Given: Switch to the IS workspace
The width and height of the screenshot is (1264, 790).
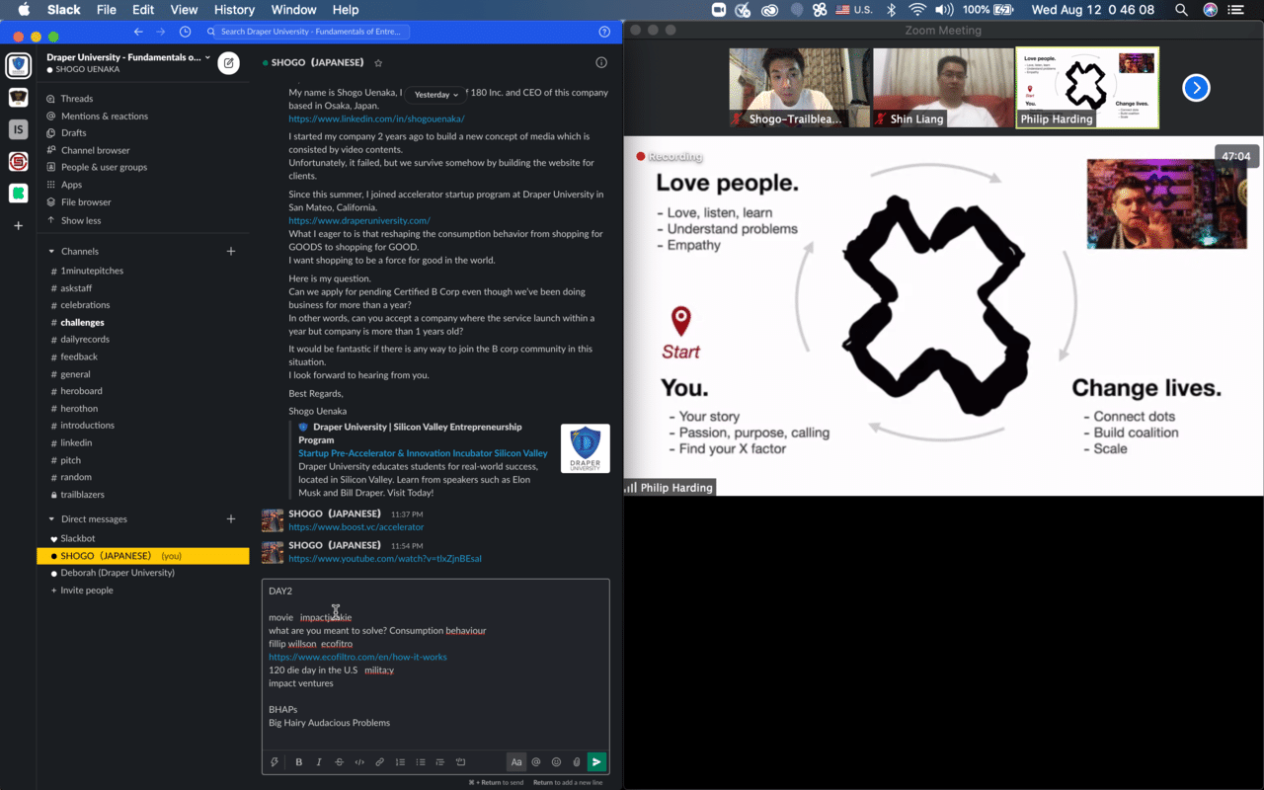Looking at the screenshot, I should click(18, 129).
